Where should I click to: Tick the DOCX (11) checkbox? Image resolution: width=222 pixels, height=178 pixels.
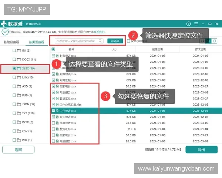pyautogui.click(x=14, y=59)
